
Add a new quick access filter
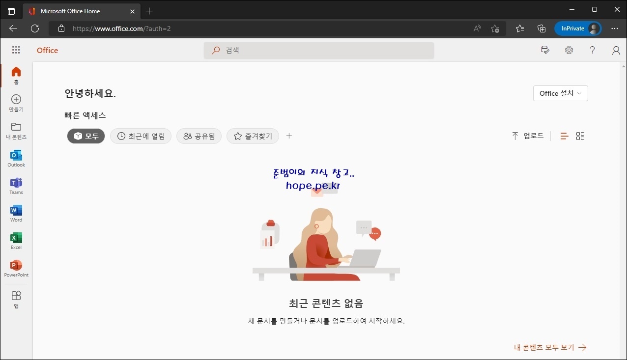pos(289,136)
